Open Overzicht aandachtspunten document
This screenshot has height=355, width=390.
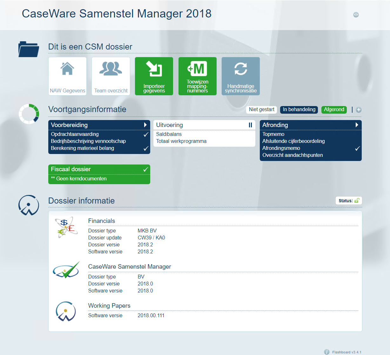point(292,155)
